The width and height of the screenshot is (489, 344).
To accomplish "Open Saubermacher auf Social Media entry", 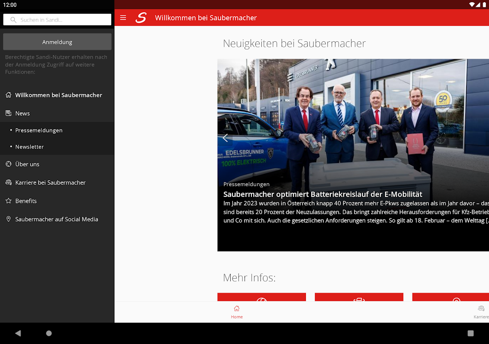I will pos(57,219).
